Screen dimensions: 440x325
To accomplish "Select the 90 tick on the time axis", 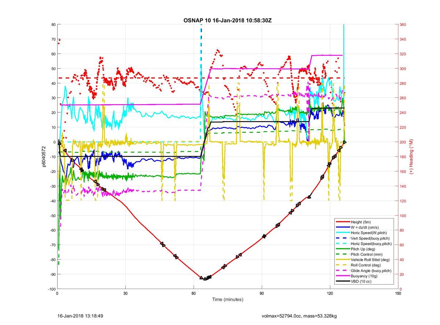I will click(262, 293).
